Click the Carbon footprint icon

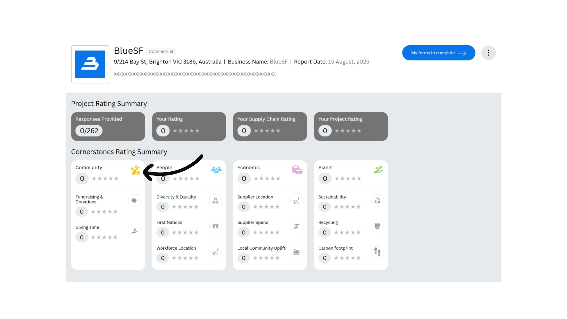pyautogui.click(x=377, y=252)
